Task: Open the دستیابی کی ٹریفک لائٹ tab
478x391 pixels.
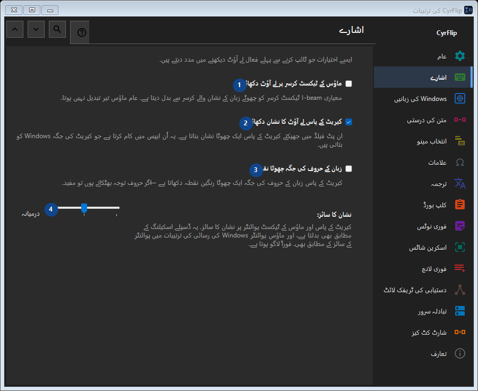Action: (x=423, y=290)
